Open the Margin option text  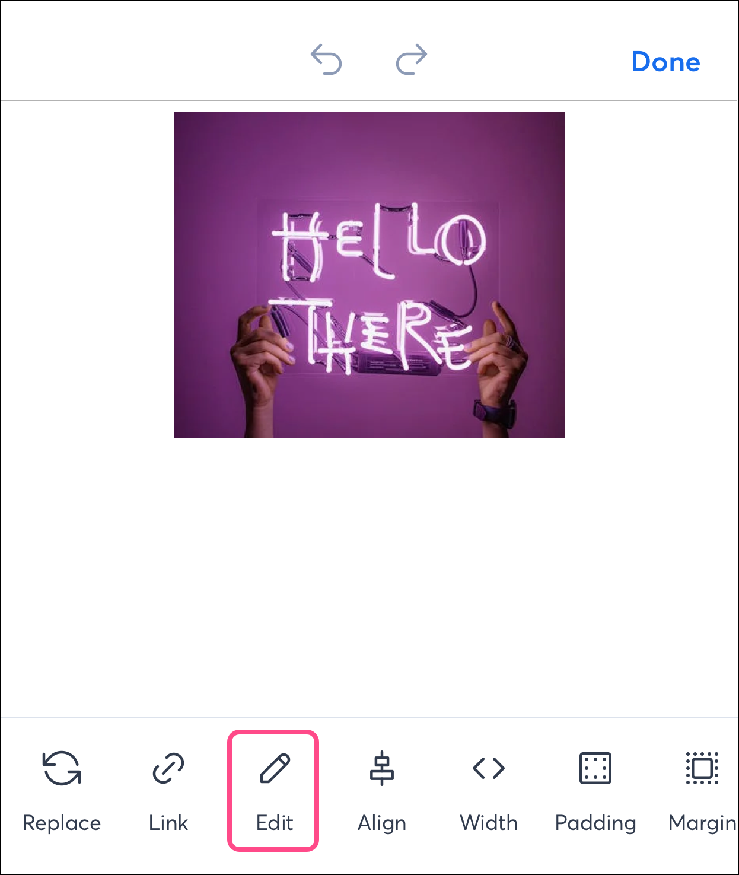click(x=702, y=824)
